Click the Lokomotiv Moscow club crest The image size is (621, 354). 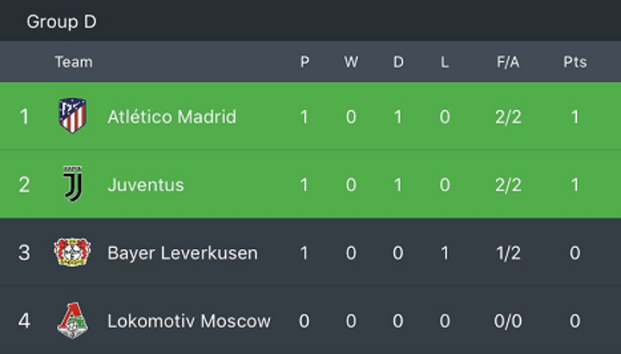pyautogui.click(x=72, y=321)
